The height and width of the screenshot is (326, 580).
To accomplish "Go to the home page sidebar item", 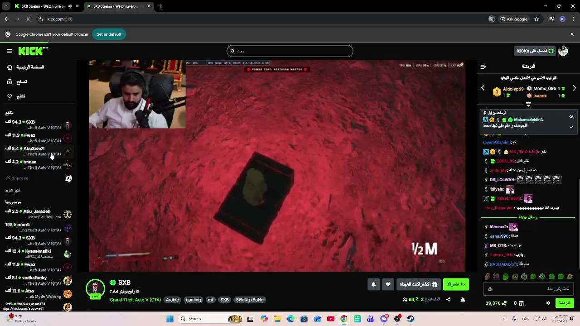I will coord(25,67).
